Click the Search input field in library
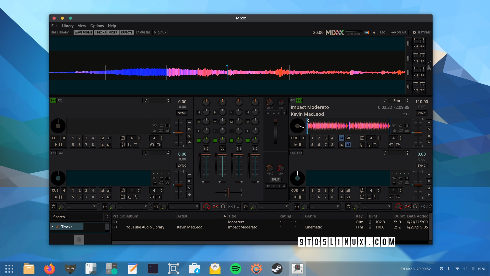Viewport: 490px width, 276px height. point(77,216)
